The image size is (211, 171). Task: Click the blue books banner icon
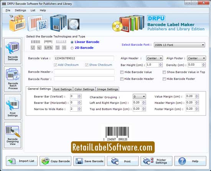[x=58, y=23]
